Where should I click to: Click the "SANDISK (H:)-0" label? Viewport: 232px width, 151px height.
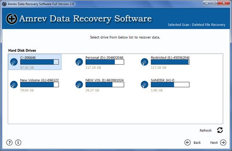162,80
